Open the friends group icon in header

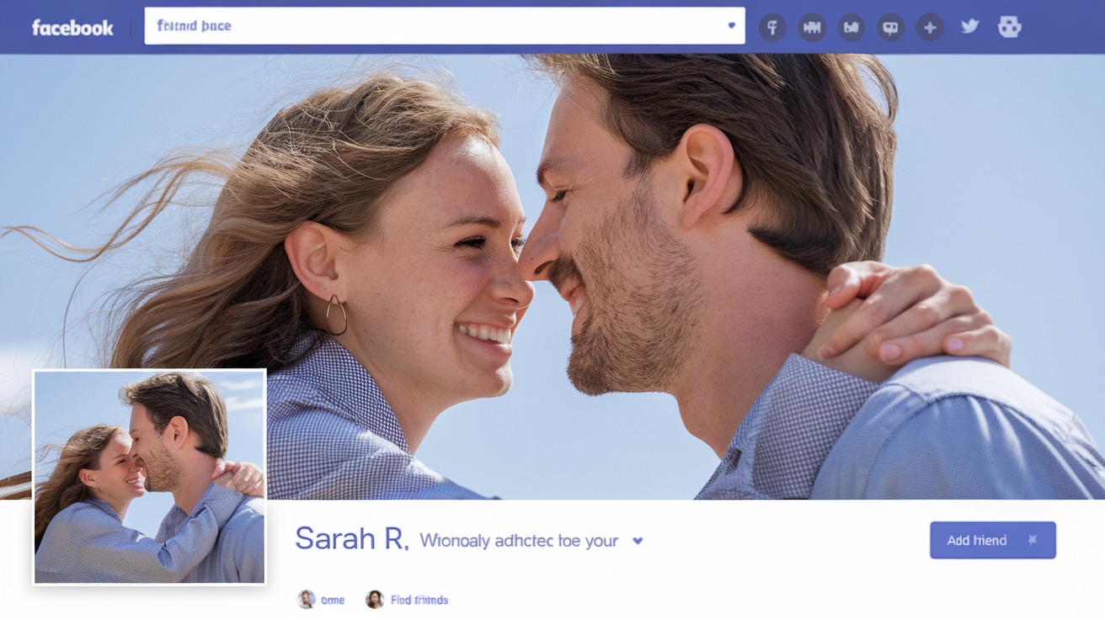pos(811,28)
